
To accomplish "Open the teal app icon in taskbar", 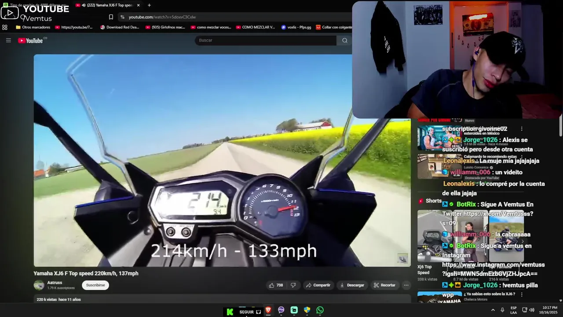I will coord(294,310).
